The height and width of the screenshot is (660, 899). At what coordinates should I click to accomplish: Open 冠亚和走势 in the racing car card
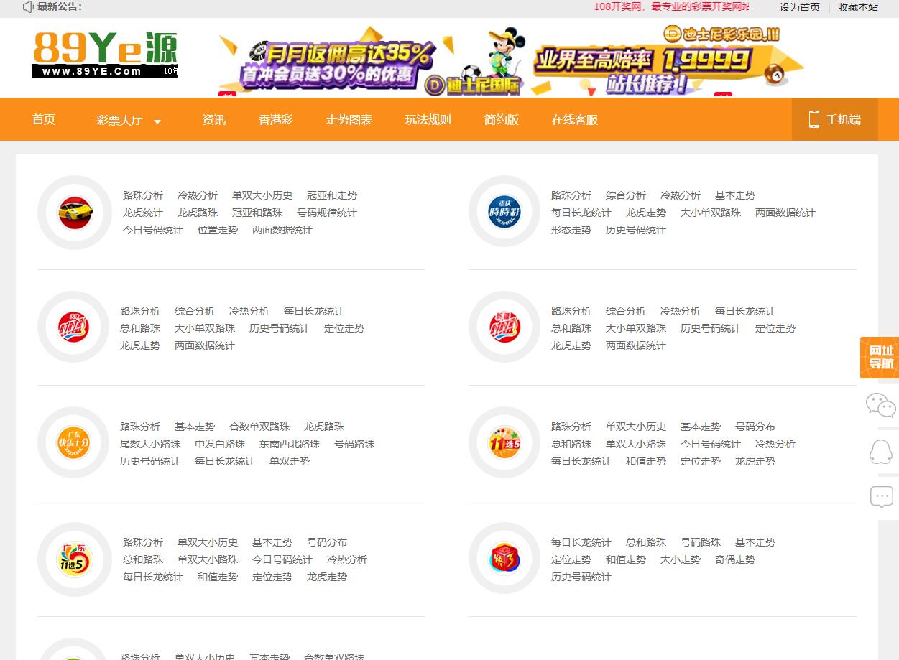(x=332, y=195)
